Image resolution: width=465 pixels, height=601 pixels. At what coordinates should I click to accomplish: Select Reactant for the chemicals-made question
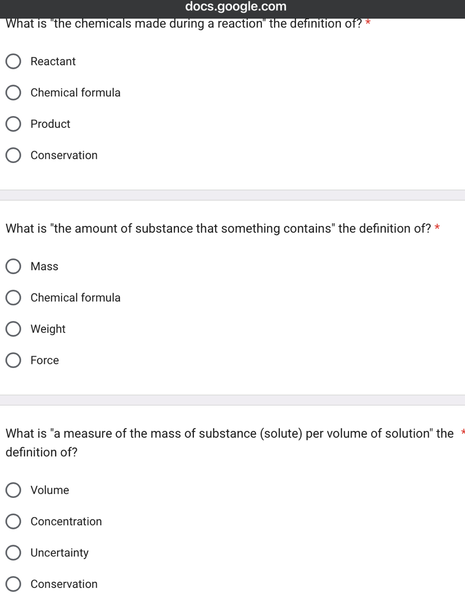[13, 61]
